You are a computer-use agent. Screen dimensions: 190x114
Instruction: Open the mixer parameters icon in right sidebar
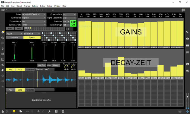click(187, 71)
